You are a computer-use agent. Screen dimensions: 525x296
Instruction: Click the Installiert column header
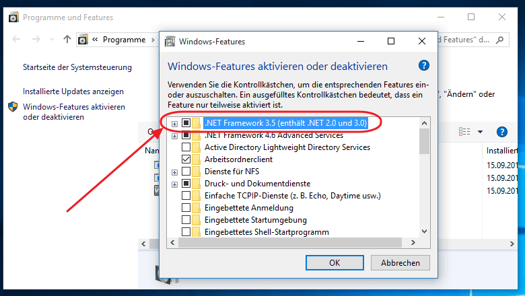(501, 151)
